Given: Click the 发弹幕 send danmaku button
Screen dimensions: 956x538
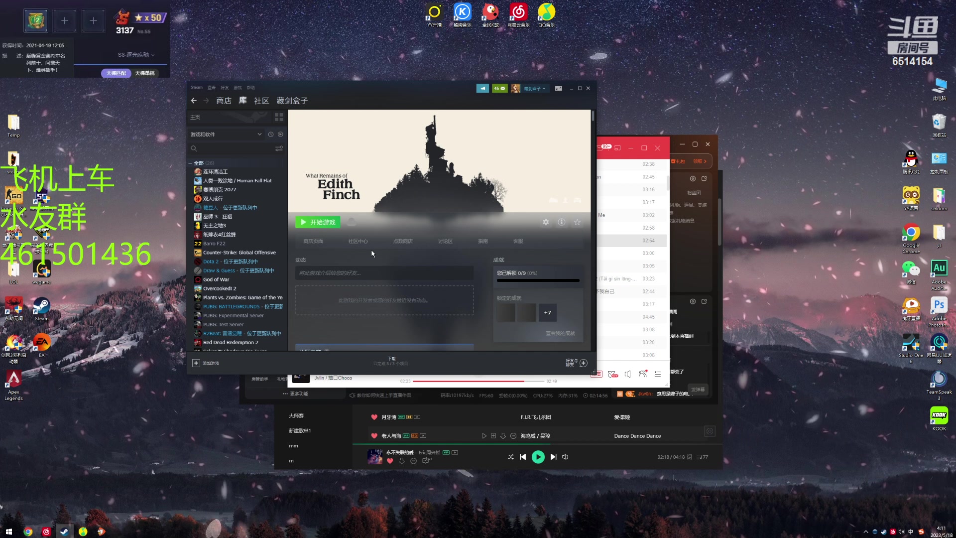Looking at the screenshot, I should (x=698, y=390).
